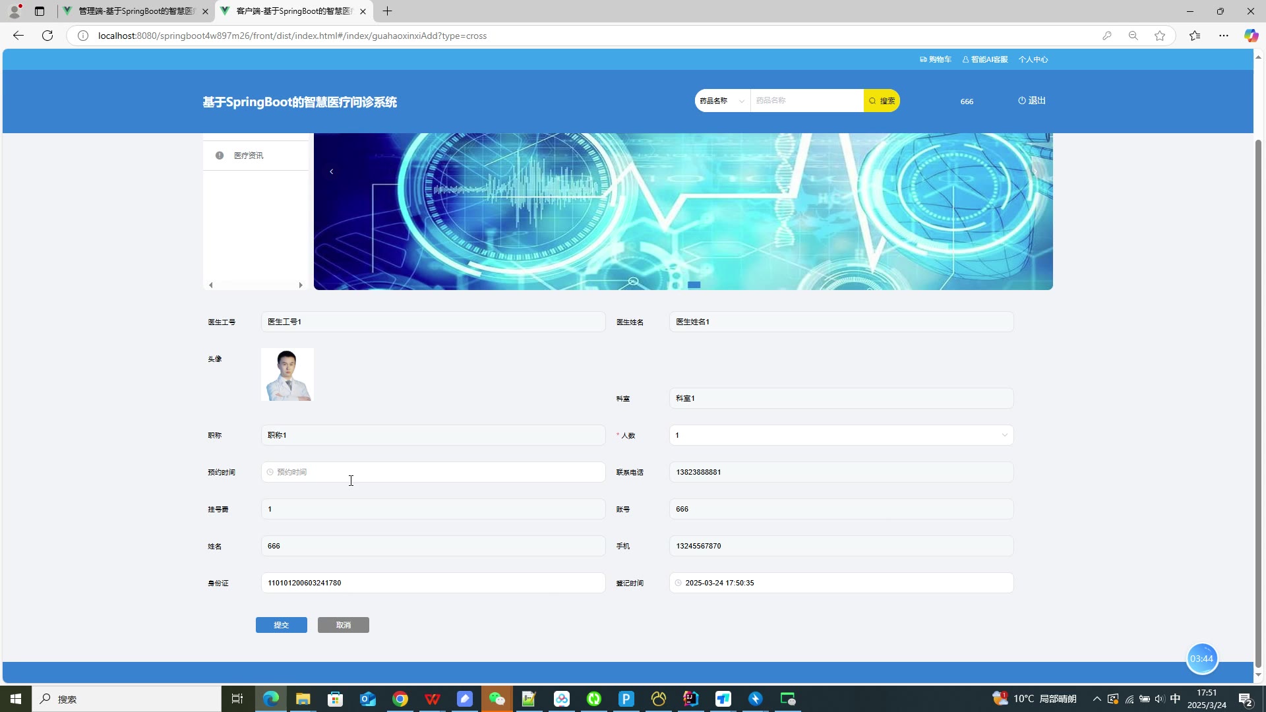Expand the 药品名称 search-type dropdown
1266x712 pixels.
coord(722,101)
